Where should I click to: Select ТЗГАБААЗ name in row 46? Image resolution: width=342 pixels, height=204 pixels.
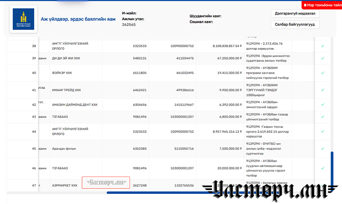pos(60,168)
